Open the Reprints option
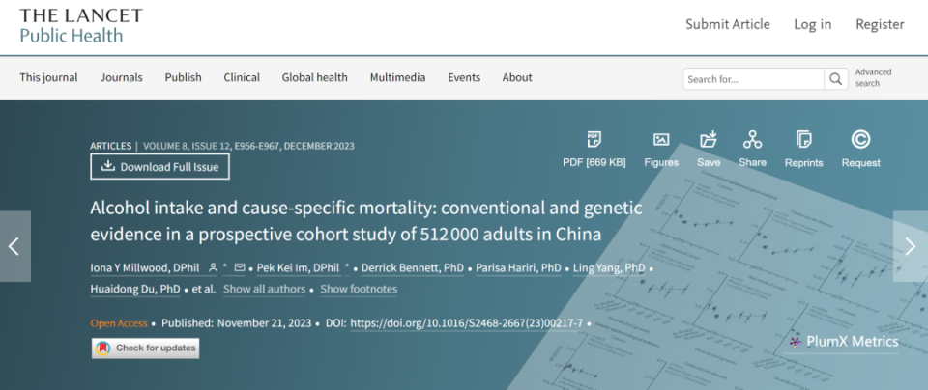Screen dimensions: 928x390 pyautogui.click(x=803, y=140)
